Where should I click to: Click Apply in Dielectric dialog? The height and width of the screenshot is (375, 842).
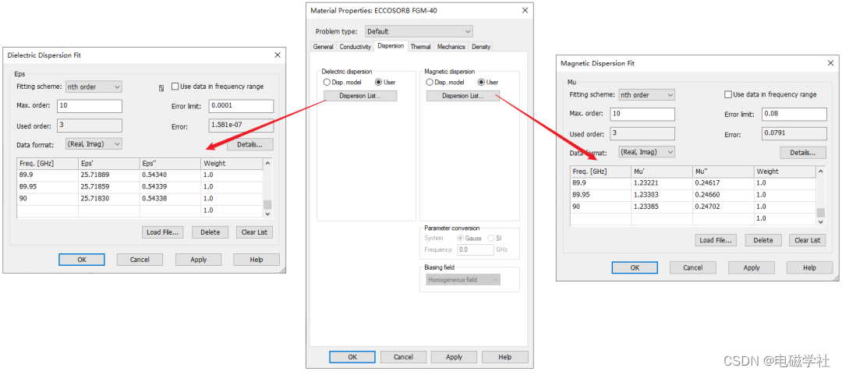(x=198, y=260)
